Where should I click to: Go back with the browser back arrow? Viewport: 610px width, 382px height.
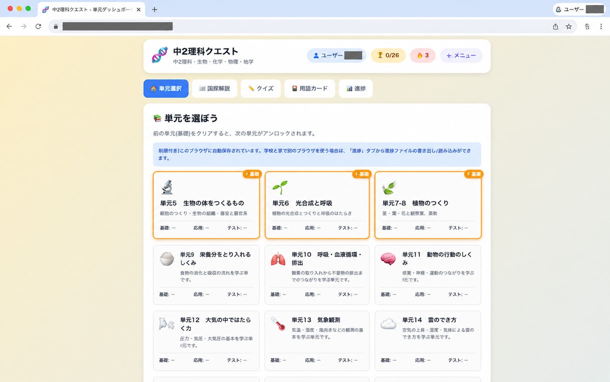point(9,26)
